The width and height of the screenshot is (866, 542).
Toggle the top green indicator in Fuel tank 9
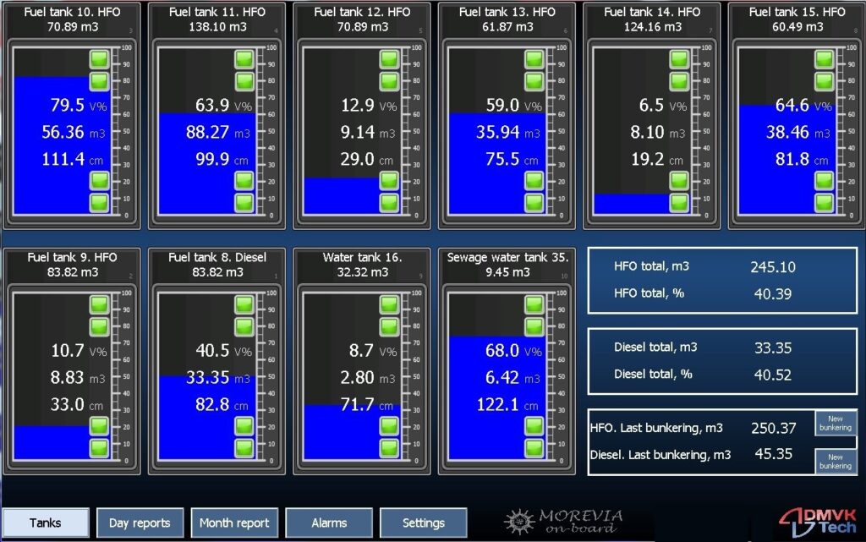(x=100, y=304)
